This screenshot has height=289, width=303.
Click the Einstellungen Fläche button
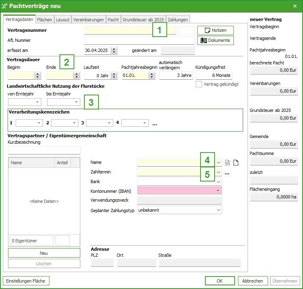coord(26,281)
